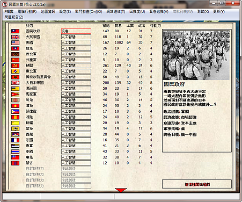The height and width of the screenshot is (202, 242).
Task: Click the marching soldiers photograph
Action: pyautogui.click(x=196, y=55)
